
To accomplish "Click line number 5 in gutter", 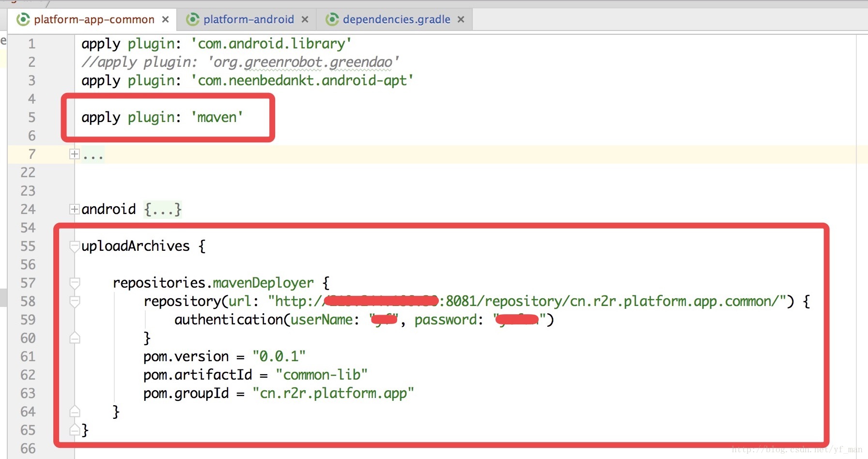I will (x=31, y=118).
